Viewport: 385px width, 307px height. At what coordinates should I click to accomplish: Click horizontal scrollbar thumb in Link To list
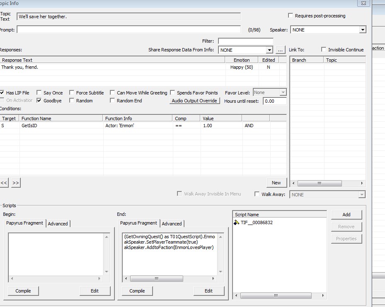320,183
